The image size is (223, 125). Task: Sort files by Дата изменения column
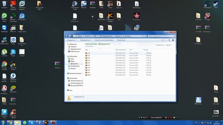point(121,50)
